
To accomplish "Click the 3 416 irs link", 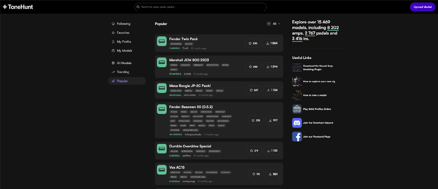I will tap(297, 38).
